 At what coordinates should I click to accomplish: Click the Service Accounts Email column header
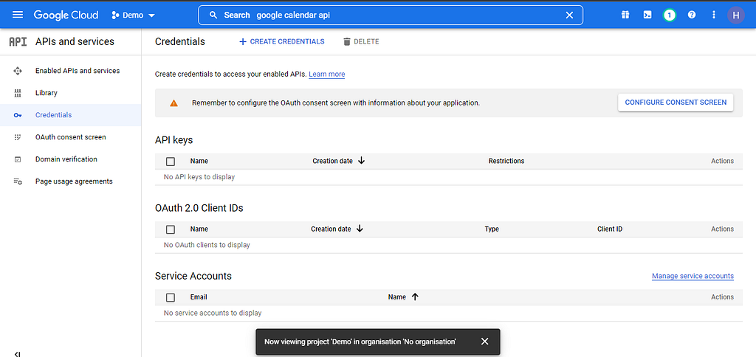pyautogui.click(x=199, y=297)
